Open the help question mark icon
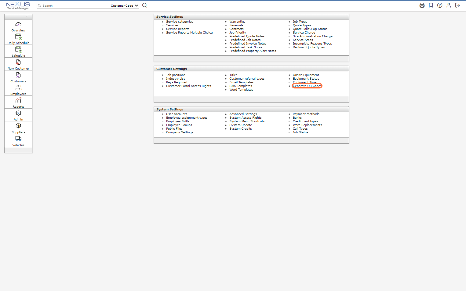The width and height of the screenshot is (466, 291). pos(440,5)
